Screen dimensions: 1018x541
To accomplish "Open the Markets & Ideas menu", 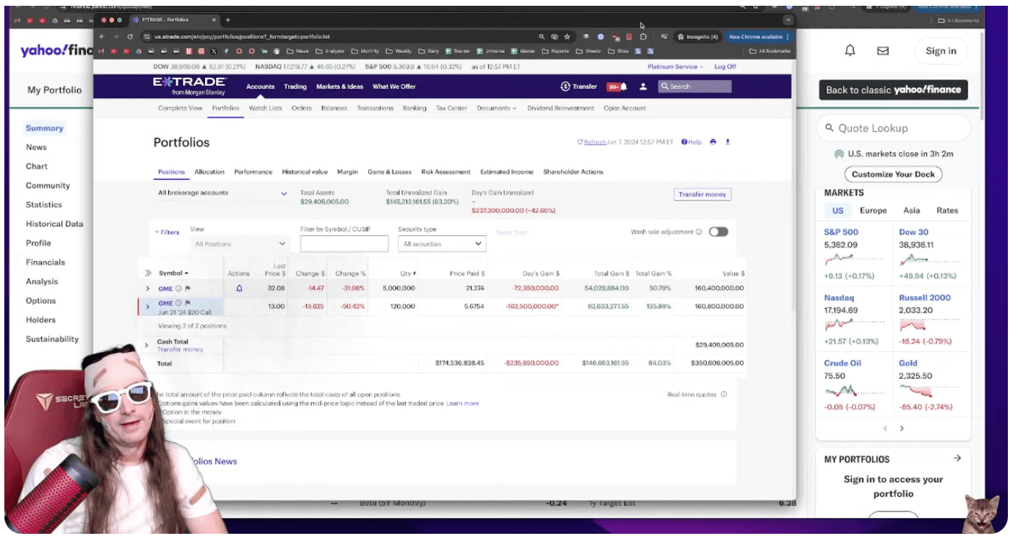I will [339, 87].
